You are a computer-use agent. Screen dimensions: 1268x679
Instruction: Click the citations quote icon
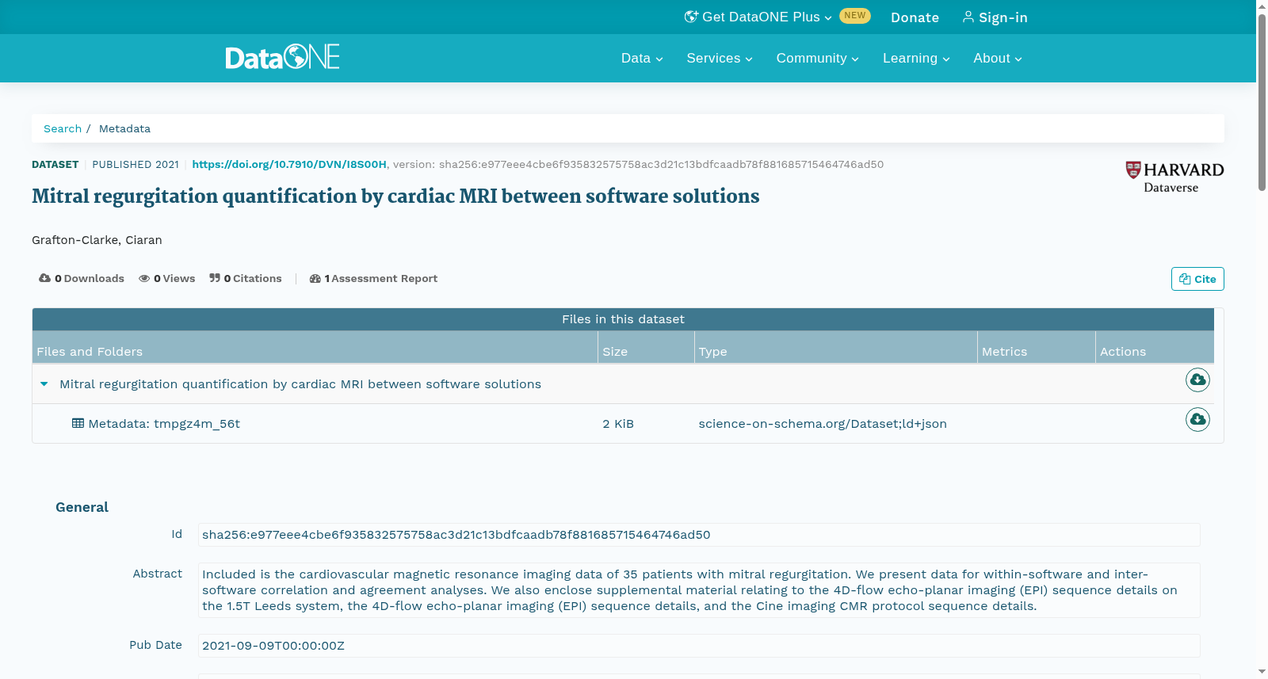215,278
